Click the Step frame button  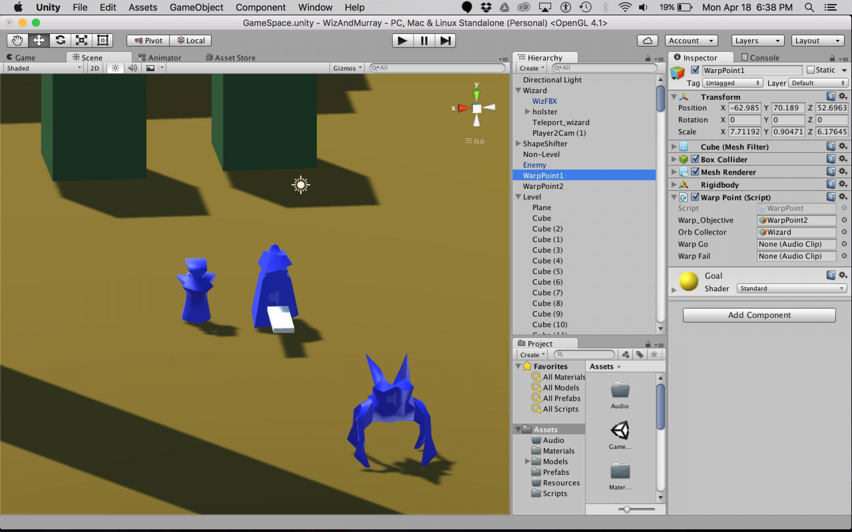445,41
